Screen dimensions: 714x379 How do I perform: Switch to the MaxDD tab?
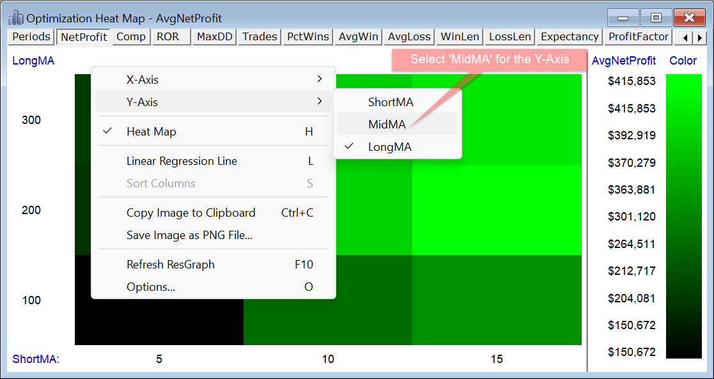click(214, 37)
